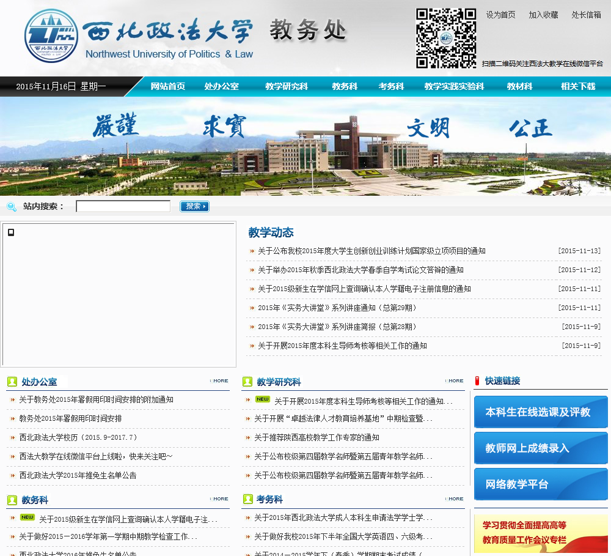Open 学习贯彻全面提高高等教育质量工作会议专栏 banner

[x=541, y=533]
